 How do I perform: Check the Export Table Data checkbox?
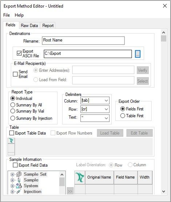(12, 133)
